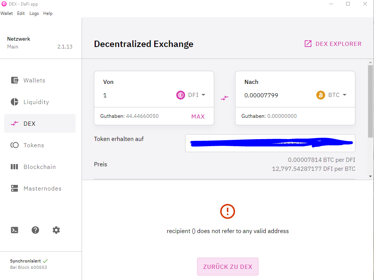Open the Logs menu
The width and height of the screenshot is (374, 280).
(34, 13)
